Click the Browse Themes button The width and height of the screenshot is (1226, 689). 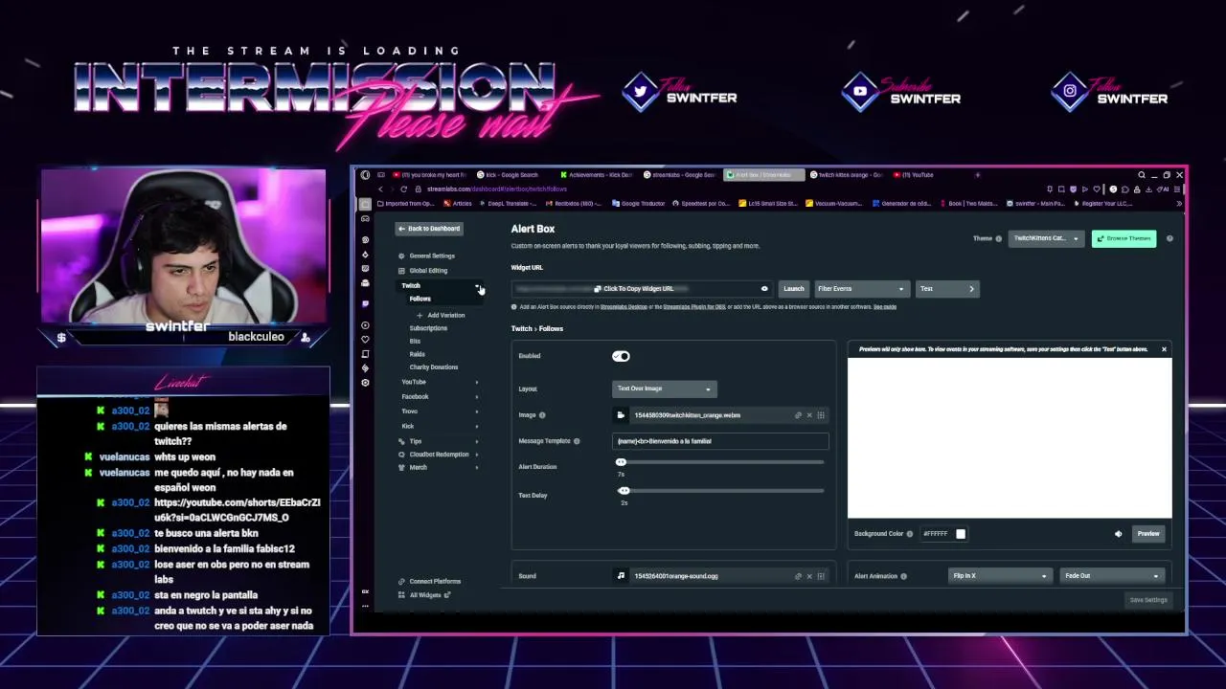pyautogui.click(x=1124, y=238)
